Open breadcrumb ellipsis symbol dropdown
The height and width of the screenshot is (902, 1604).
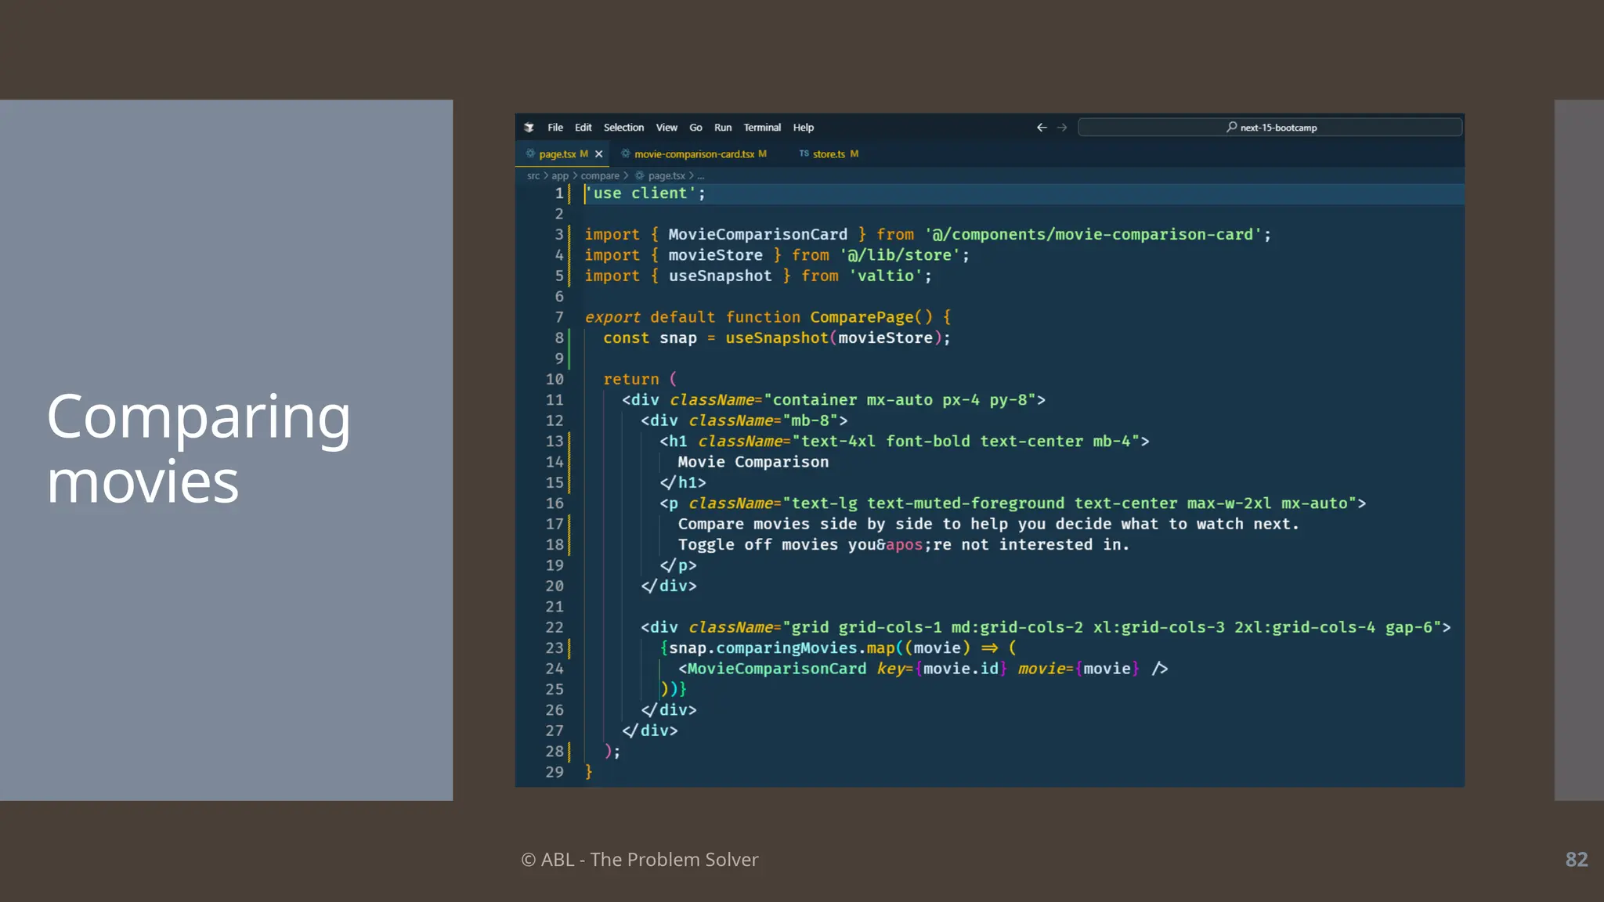coord(701,176)
